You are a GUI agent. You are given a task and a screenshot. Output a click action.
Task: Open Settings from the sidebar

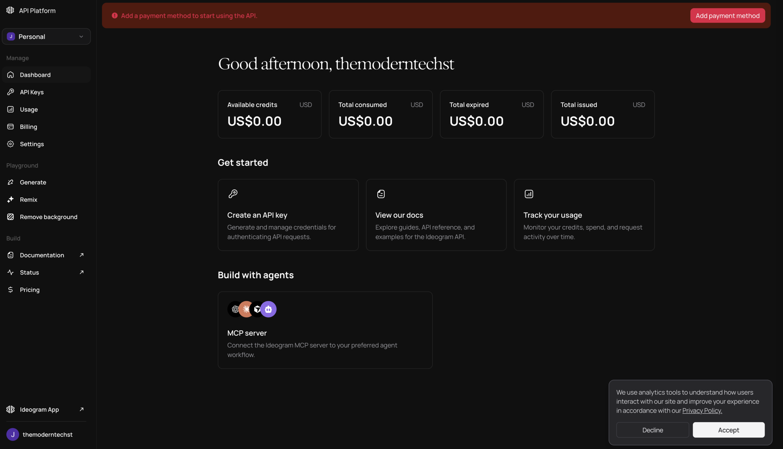click(x=46, y=144)
